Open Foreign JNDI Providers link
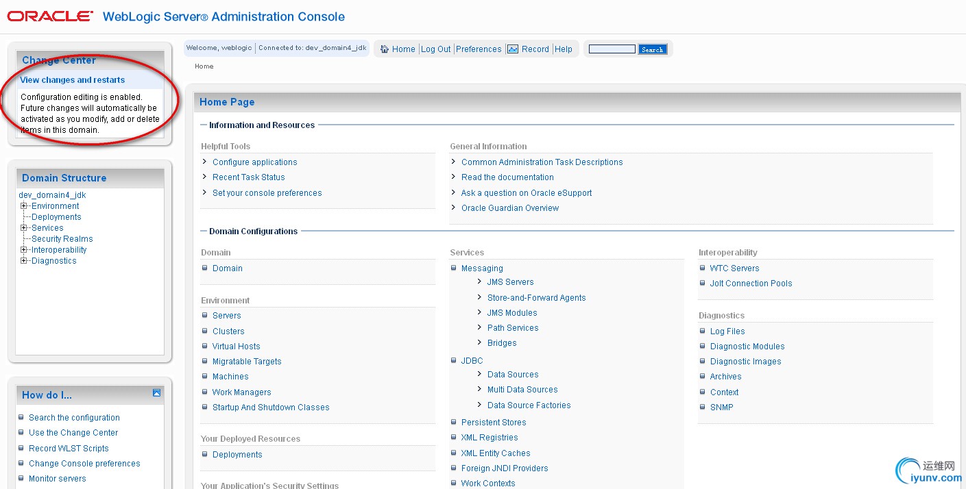Screen dimensions: 966x489 pos(505,468)
